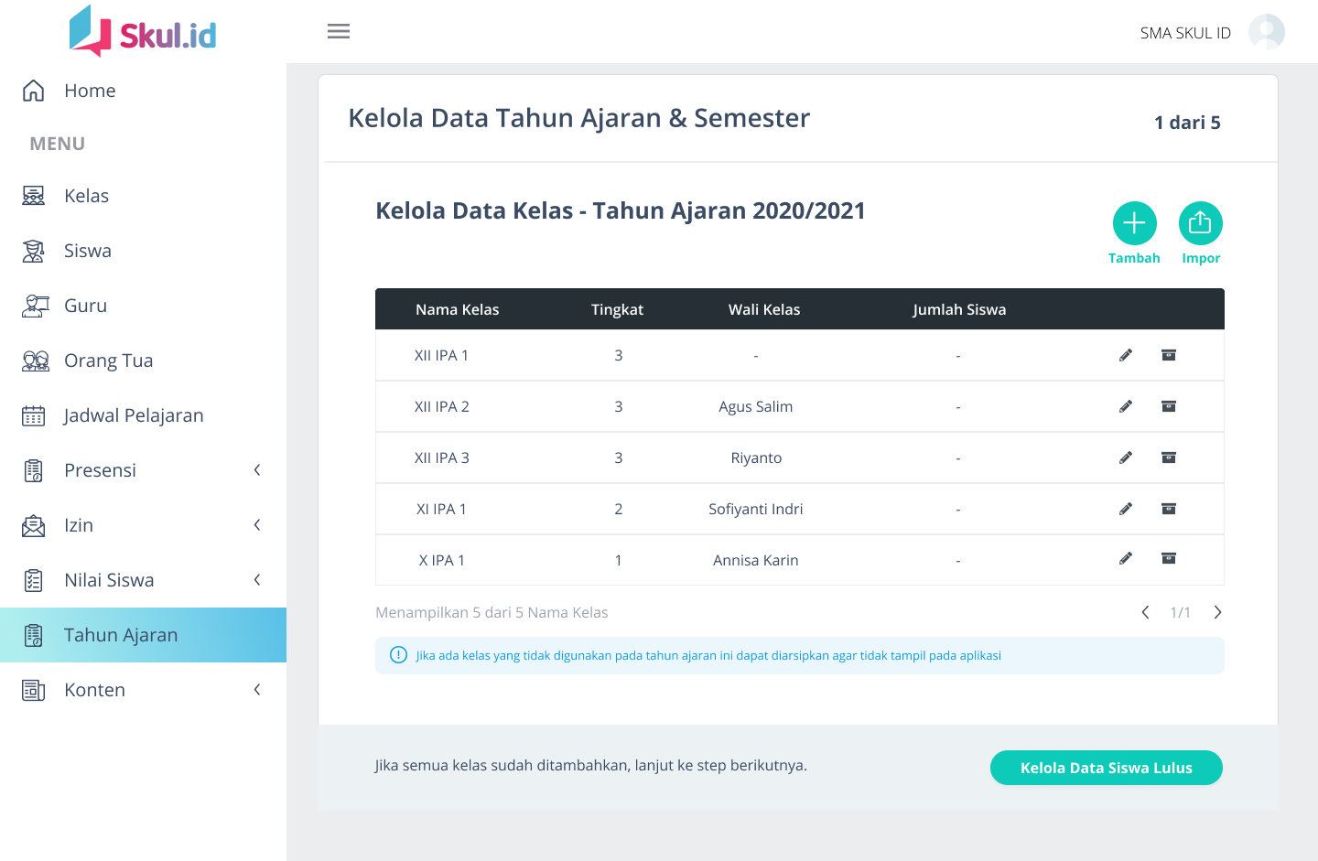Expand the Izin submenu
Screen dimensions: 1318x861
[x=257, y=525]
